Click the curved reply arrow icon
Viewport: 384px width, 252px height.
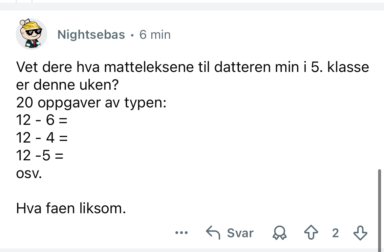[213, 232]
